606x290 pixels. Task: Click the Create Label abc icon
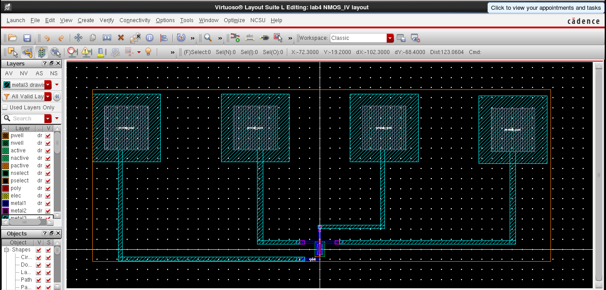click(x=250, y=38)
